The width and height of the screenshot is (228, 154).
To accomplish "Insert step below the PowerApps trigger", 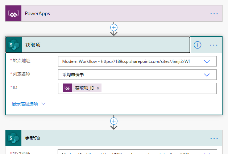I will [x=114, y=27].
